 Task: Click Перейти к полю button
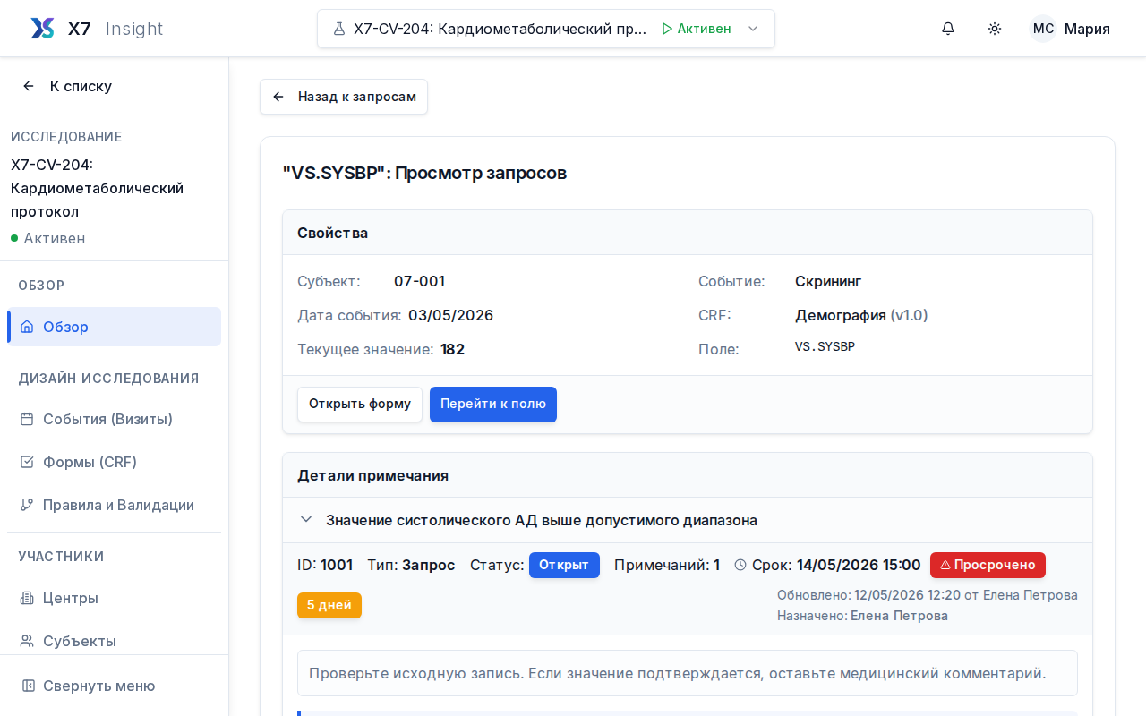coord(493,405)
